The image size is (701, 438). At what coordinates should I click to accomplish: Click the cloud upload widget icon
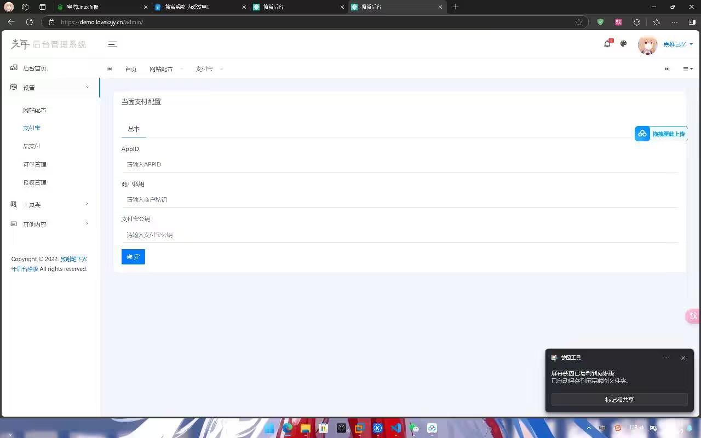[x=642, y=134]
